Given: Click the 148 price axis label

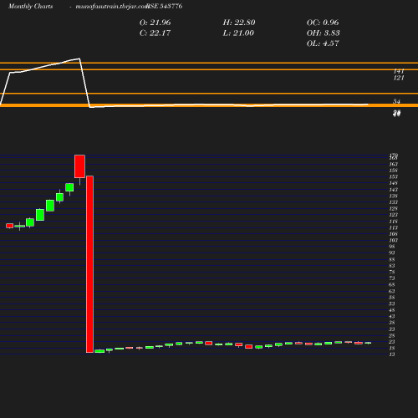Looking at the screenshot, I should click(x=394, y=183).
